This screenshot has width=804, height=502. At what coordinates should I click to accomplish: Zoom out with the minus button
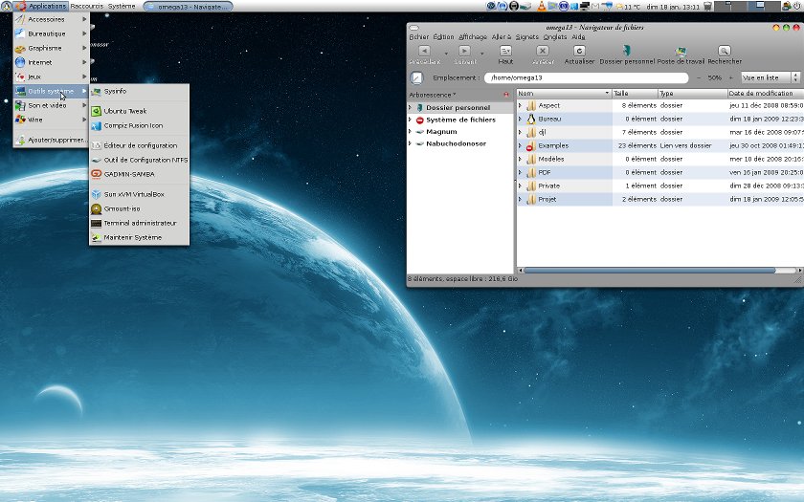(x=699, y=77)
